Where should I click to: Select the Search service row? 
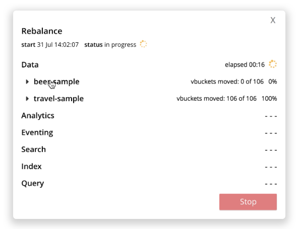point(34,149)
